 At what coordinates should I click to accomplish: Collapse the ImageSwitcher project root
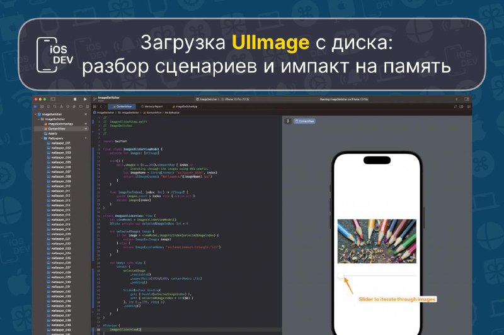click(x=36, y=114)
